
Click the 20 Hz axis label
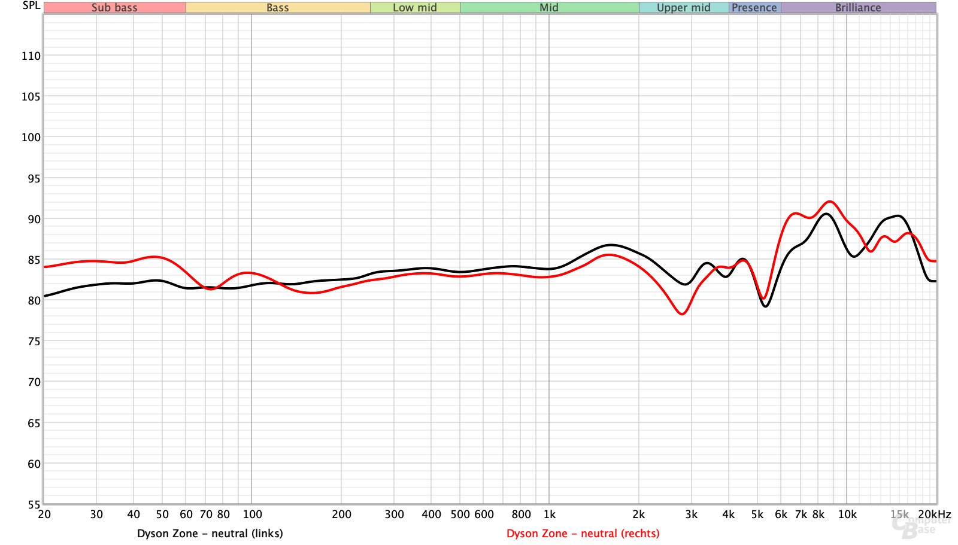click(44, 514)
